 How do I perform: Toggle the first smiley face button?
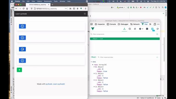click(22, 26)
